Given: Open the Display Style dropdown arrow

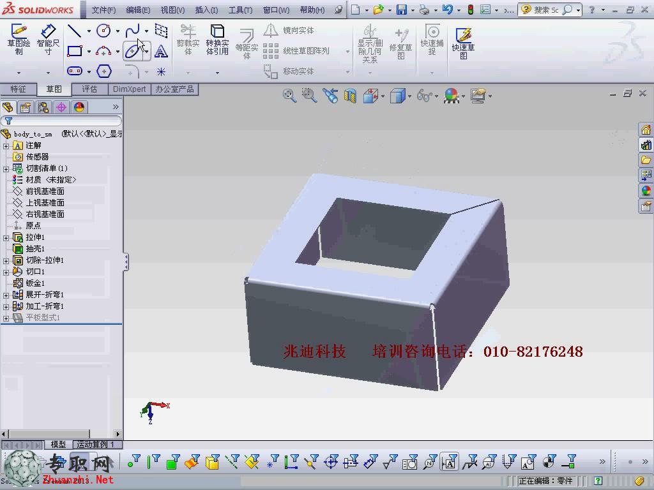Looking at the screenshot, I should coord(409,96).
